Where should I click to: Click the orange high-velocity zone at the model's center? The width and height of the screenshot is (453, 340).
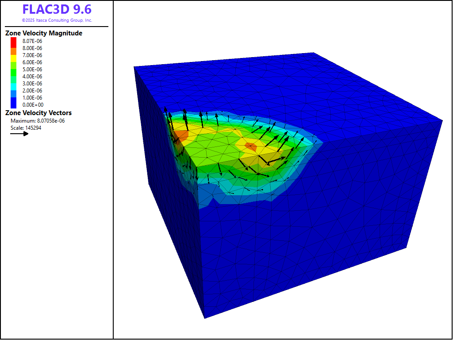click(x=251, y=147)
